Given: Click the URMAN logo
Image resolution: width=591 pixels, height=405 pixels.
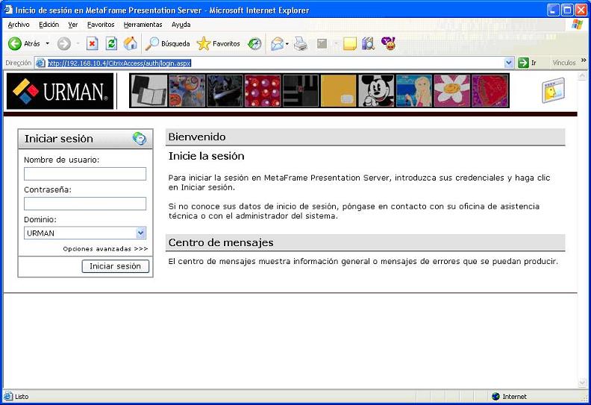Looking at the screenshot, I should click(x=60, y=91).
